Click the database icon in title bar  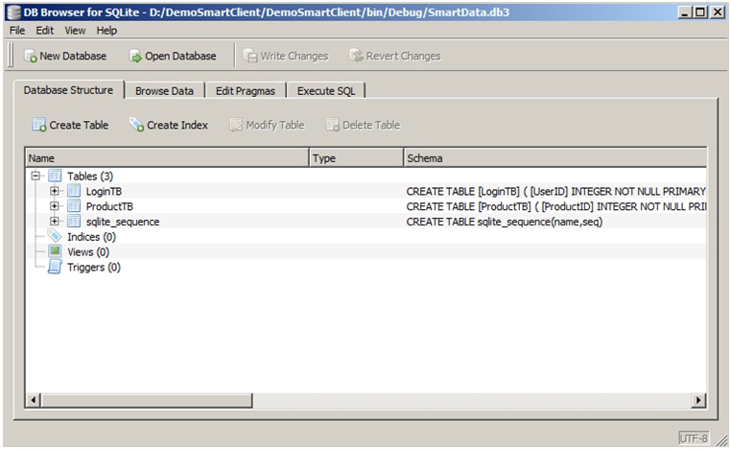14,12
